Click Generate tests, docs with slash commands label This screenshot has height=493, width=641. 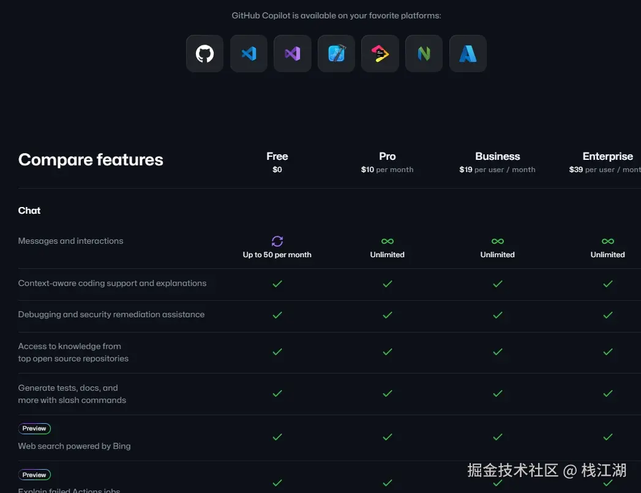[x=72, y=394]
